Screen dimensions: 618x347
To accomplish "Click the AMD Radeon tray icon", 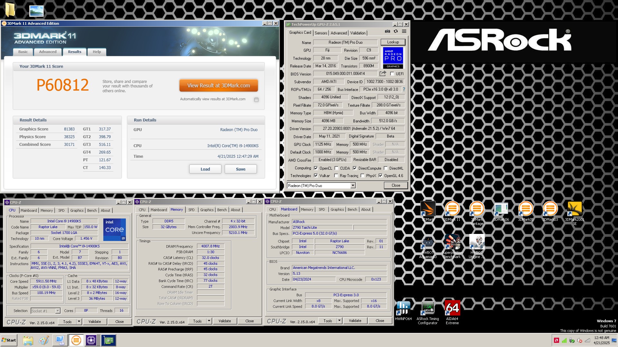I will click(x=556, y=340).
